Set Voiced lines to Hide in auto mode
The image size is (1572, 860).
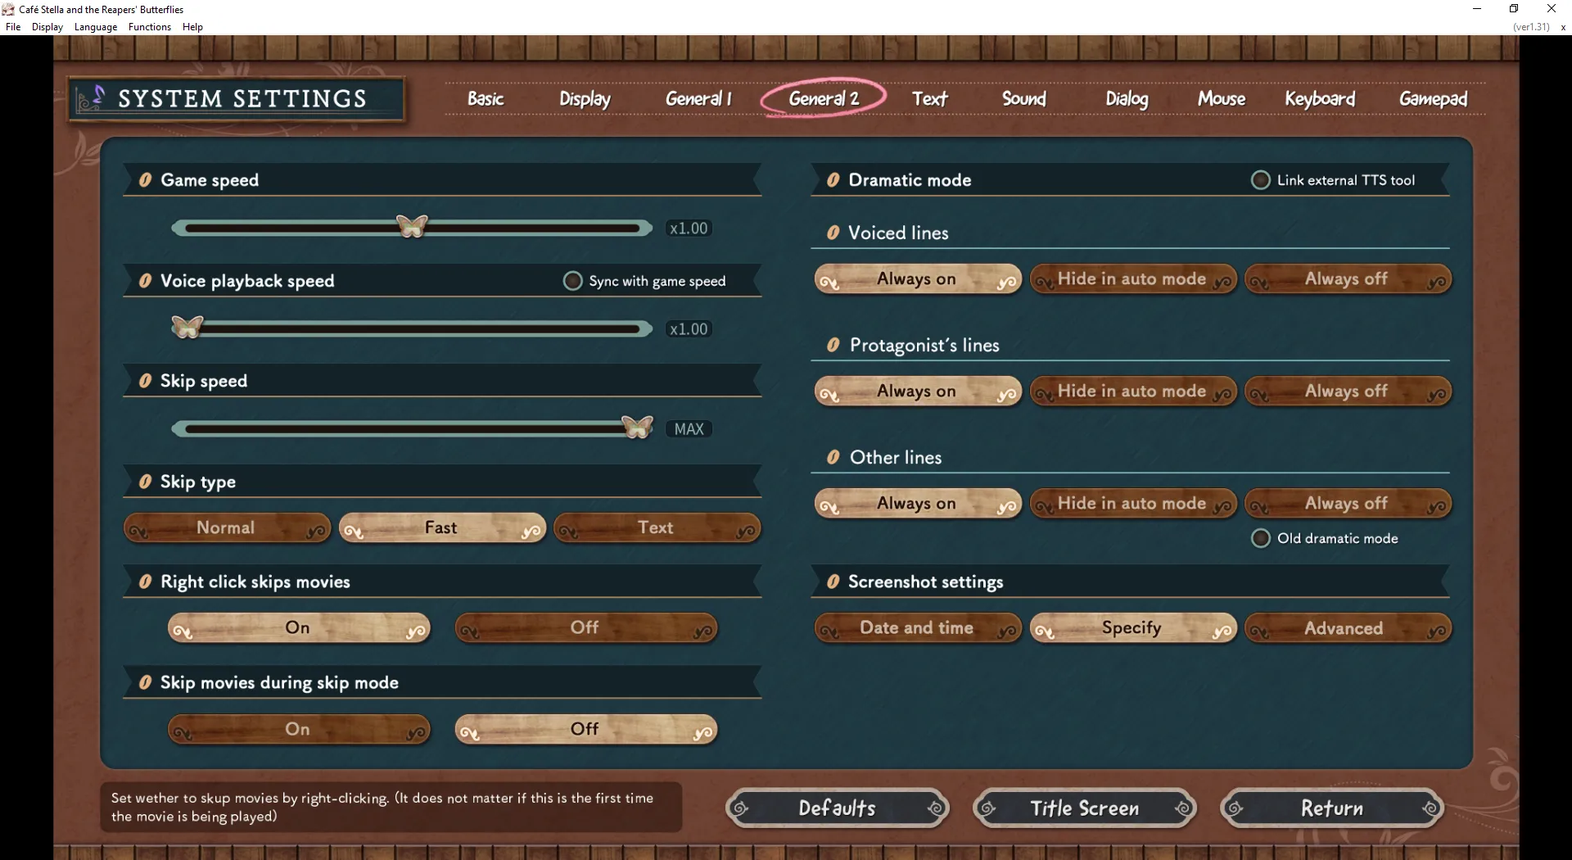coord(1133,279)
